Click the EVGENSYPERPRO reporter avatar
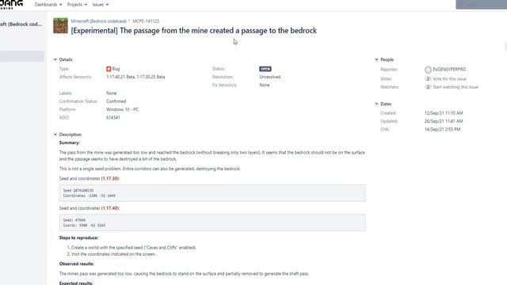The height and width of the screenshot is (285, 507). [428, 70]
